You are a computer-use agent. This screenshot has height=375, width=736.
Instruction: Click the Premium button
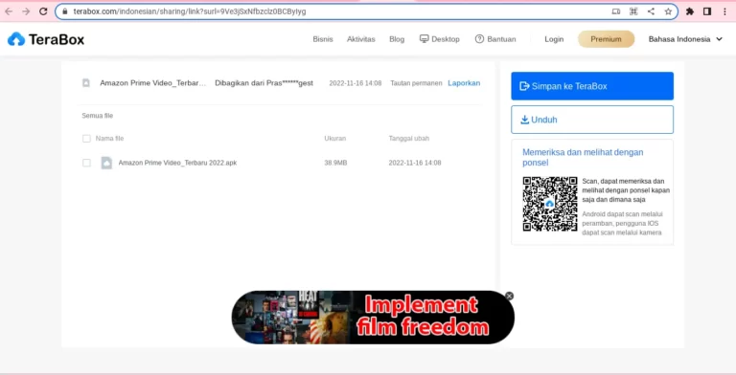(x=606, y=39)
